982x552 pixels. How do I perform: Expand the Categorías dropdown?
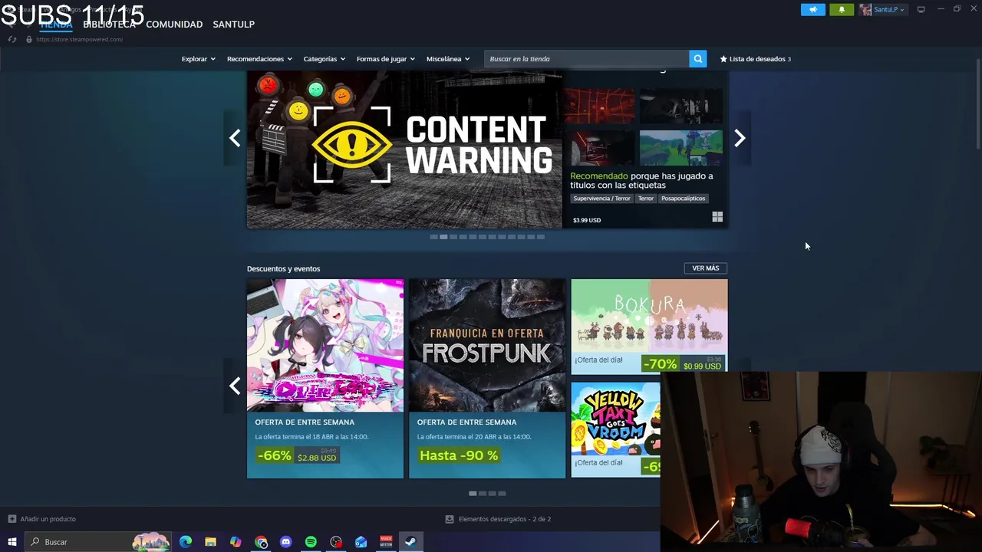[x=324, y=59]
